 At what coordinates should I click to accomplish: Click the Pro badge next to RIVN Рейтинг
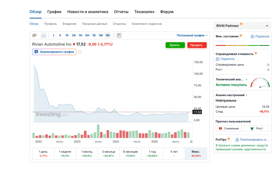(241, 25)
